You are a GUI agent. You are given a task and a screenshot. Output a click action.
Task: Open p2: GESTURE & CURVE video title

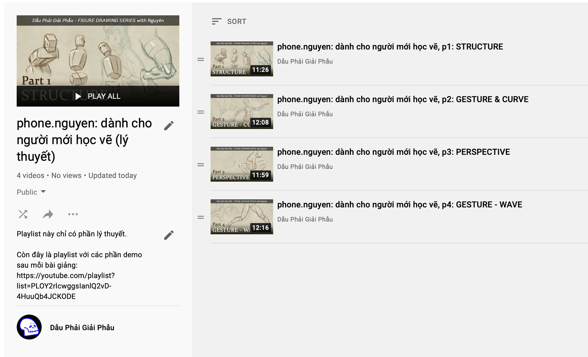pyautogui.click(x=403, y=99)
